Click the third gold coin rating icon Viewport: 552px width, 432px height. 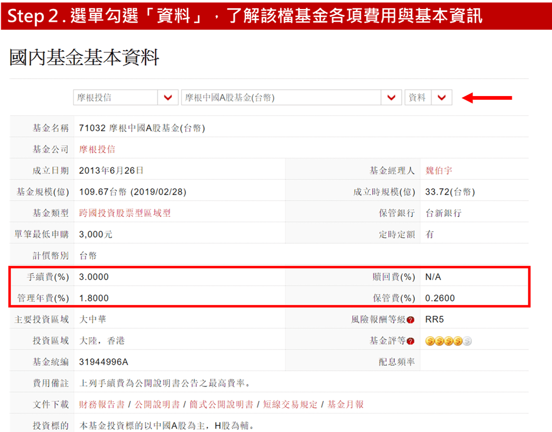[448, 341]
